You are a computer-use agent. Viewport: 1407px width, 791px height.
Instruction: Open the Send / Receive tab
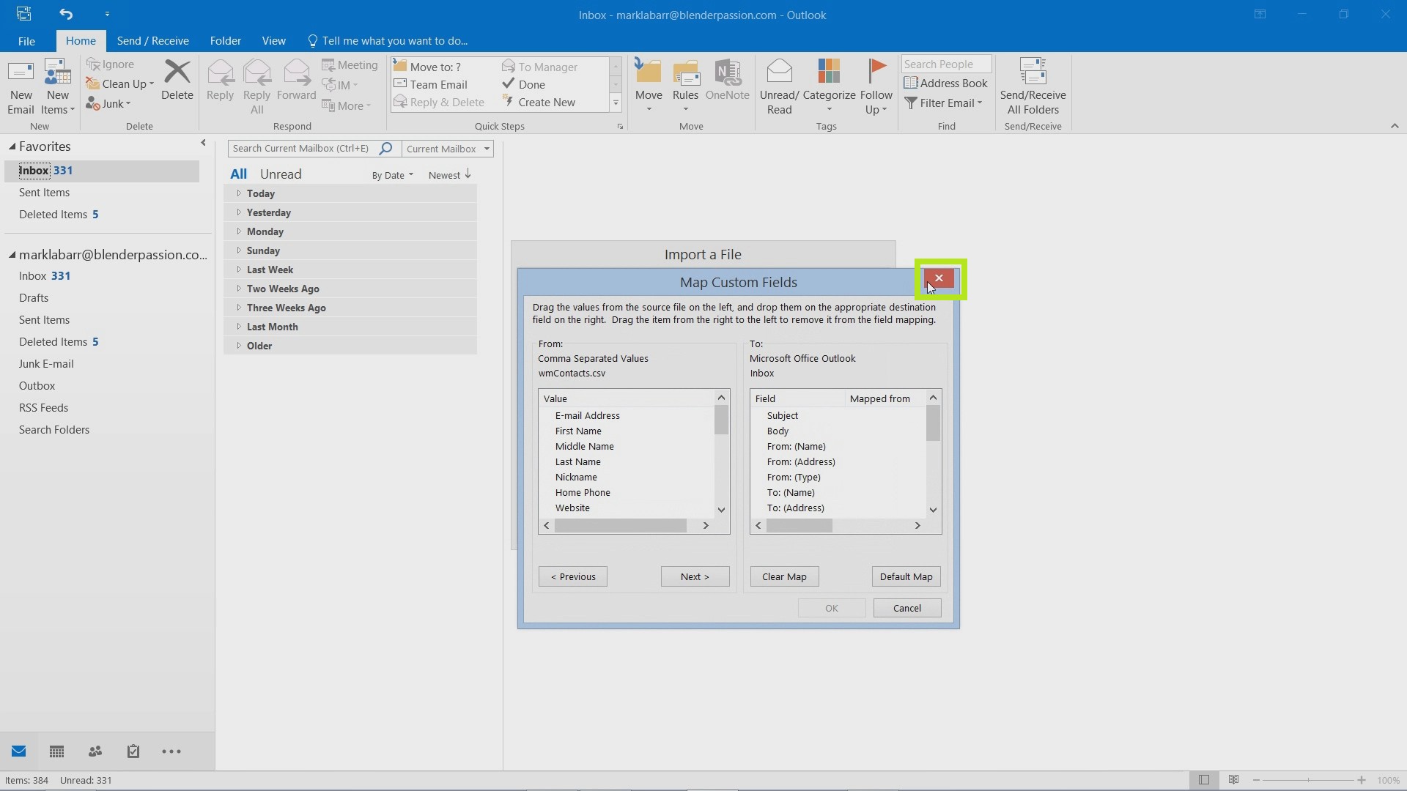point(152,41)
